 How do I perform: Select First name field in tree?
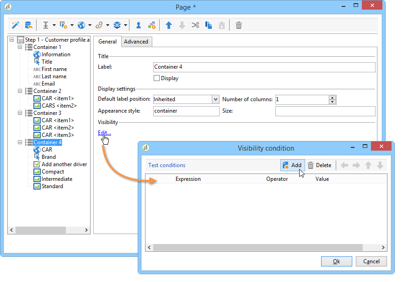pyautogui.click(x=54, y=69)
